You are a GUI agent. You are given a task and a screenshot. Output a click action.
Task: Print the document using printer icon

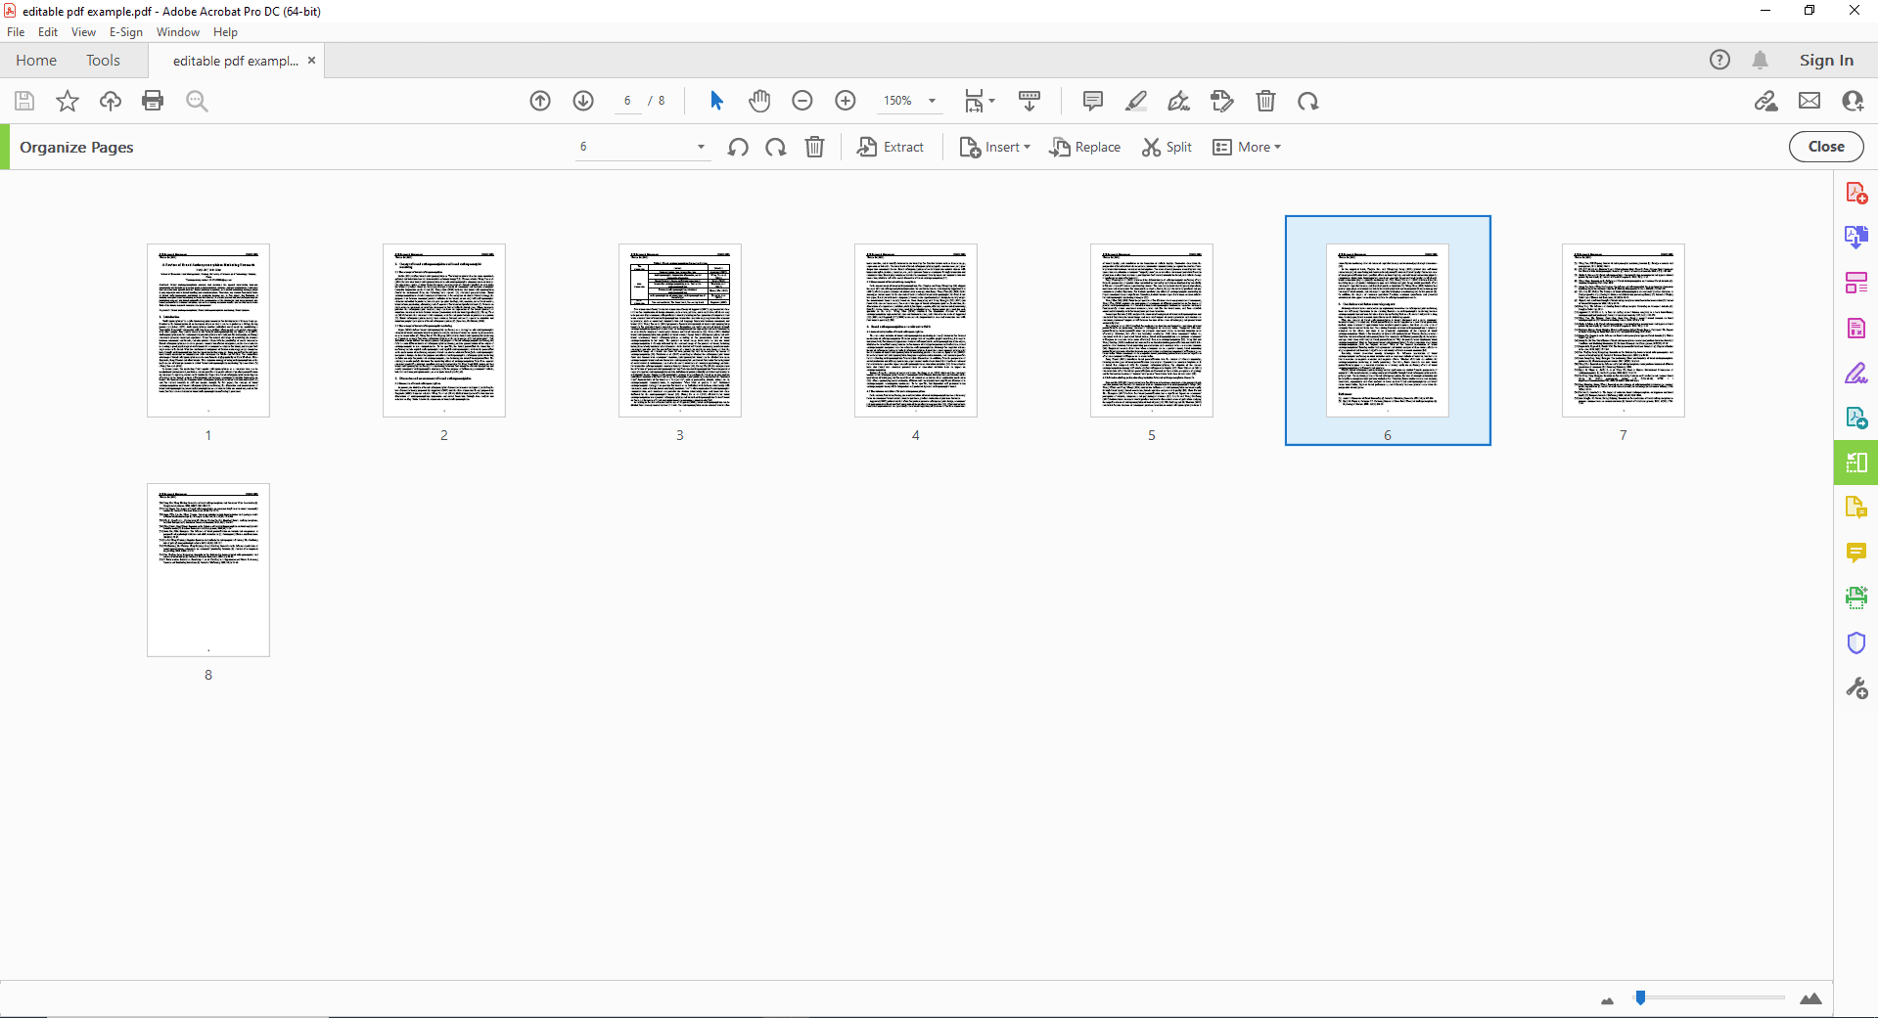point(153,101)
